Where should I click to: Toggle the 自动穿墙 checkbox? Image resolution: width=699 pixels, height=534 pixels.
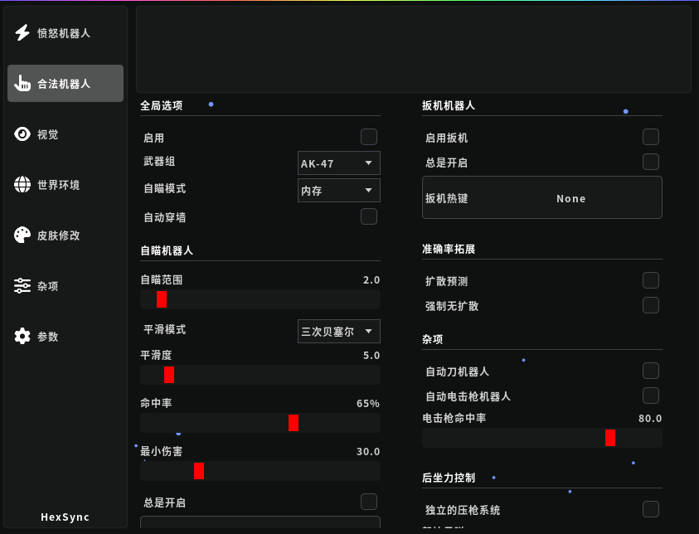(369, 216)
